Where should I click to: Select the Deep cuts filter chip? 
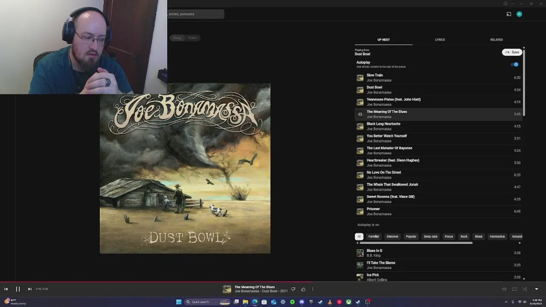click(430, 236)
